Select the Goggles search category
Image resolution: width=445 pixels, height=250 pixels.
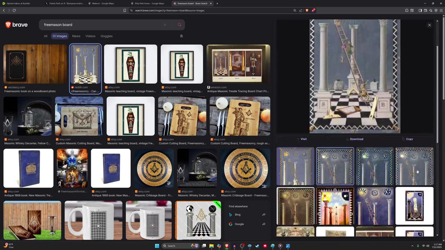coord(106,36)
